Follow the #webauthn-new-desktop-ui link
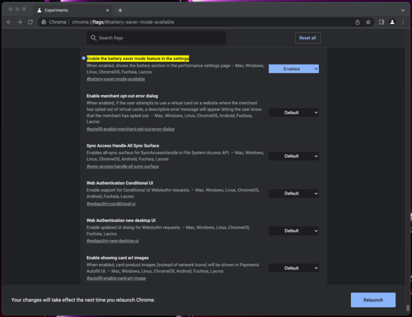This screenshot has width=412, height=317. (112, 241)
